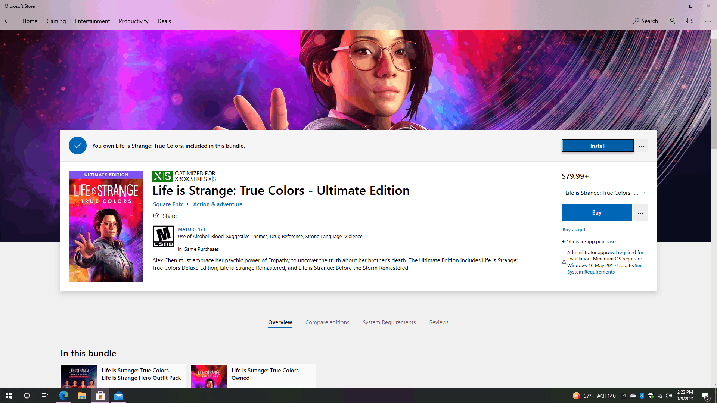Switch to the Gaming tab
This screenshot has width=717, height=403.
tap(56, 21)
